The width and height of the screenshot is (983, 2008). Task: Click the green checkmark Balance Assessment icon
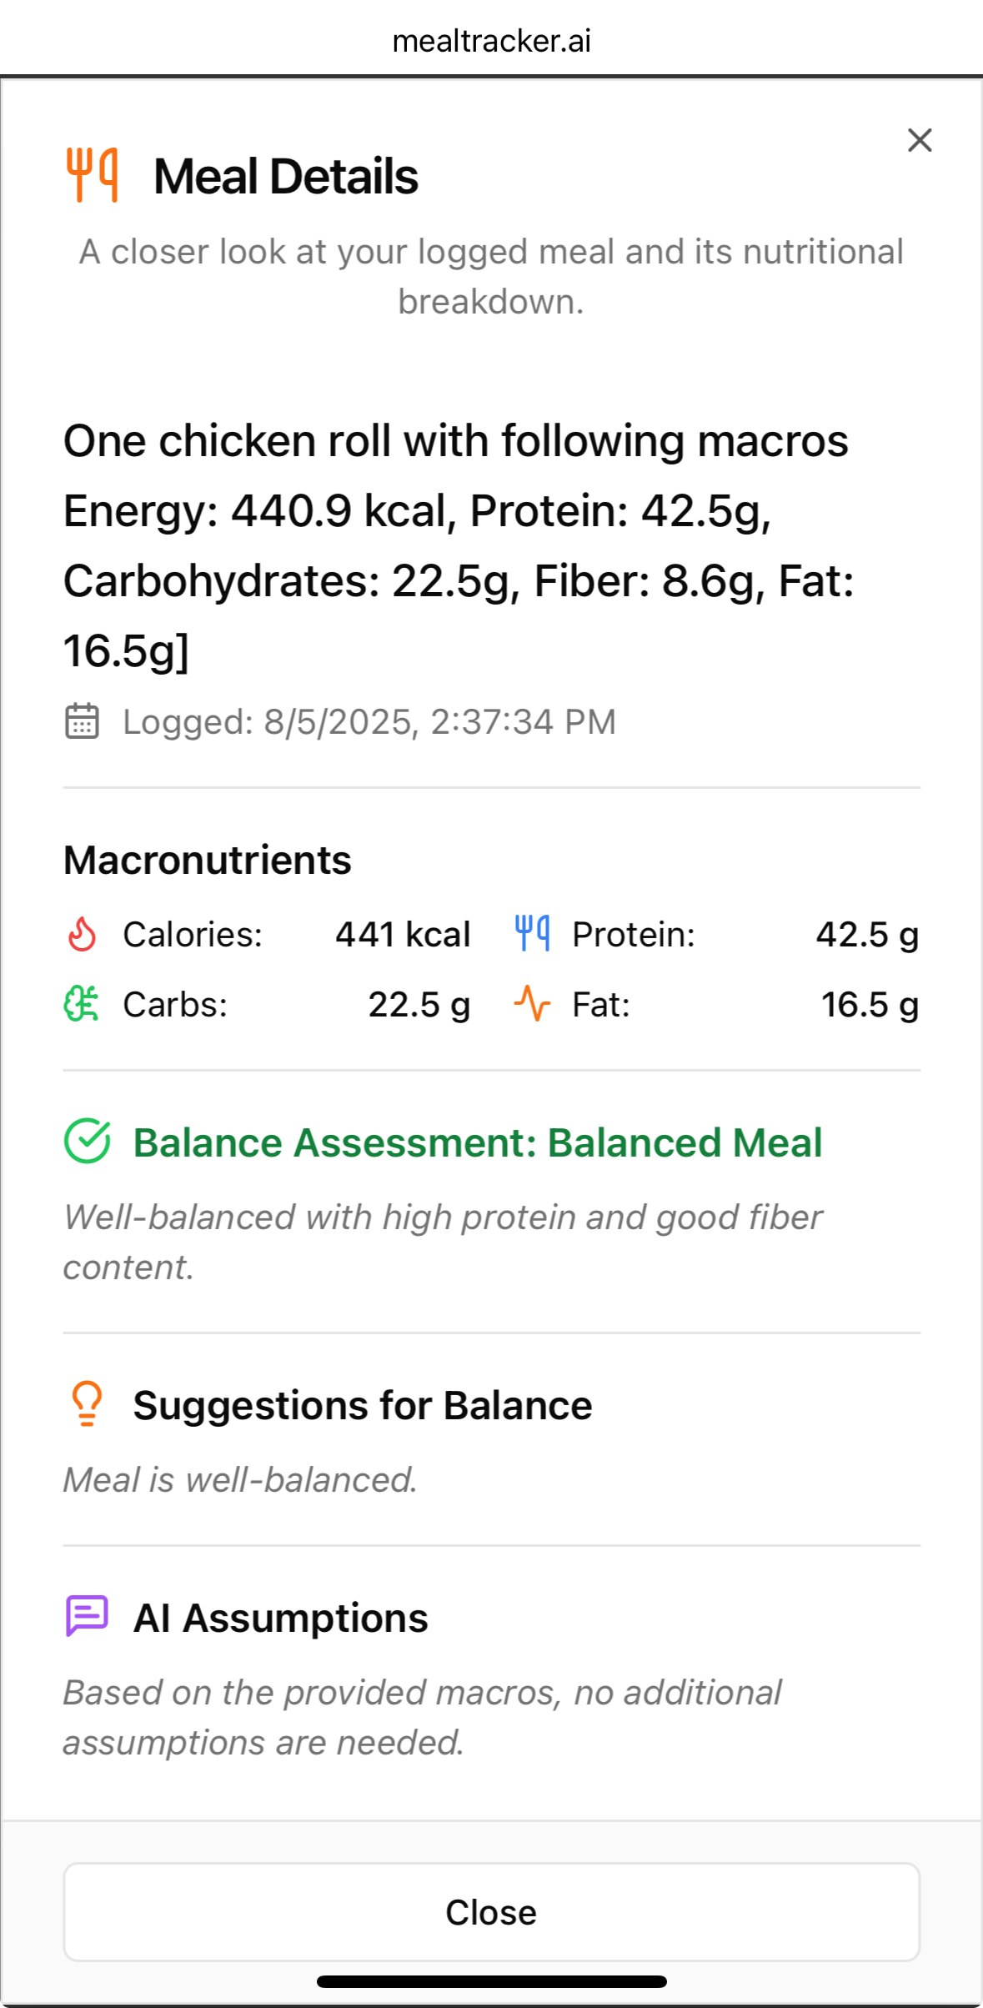pos(88,1141)
